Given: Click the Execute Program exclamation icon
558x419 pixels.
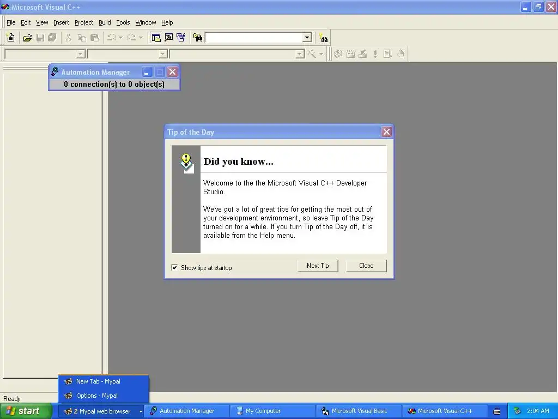Looking at the screenshot, I should 375,54.
